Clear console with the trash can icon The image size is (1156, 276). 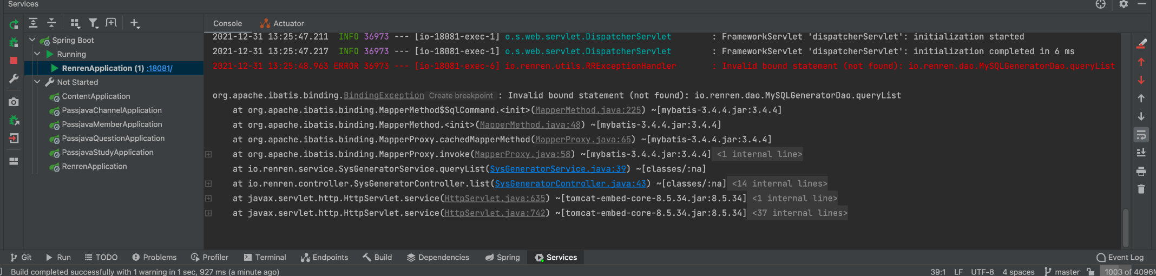(x=1141, y=189)
